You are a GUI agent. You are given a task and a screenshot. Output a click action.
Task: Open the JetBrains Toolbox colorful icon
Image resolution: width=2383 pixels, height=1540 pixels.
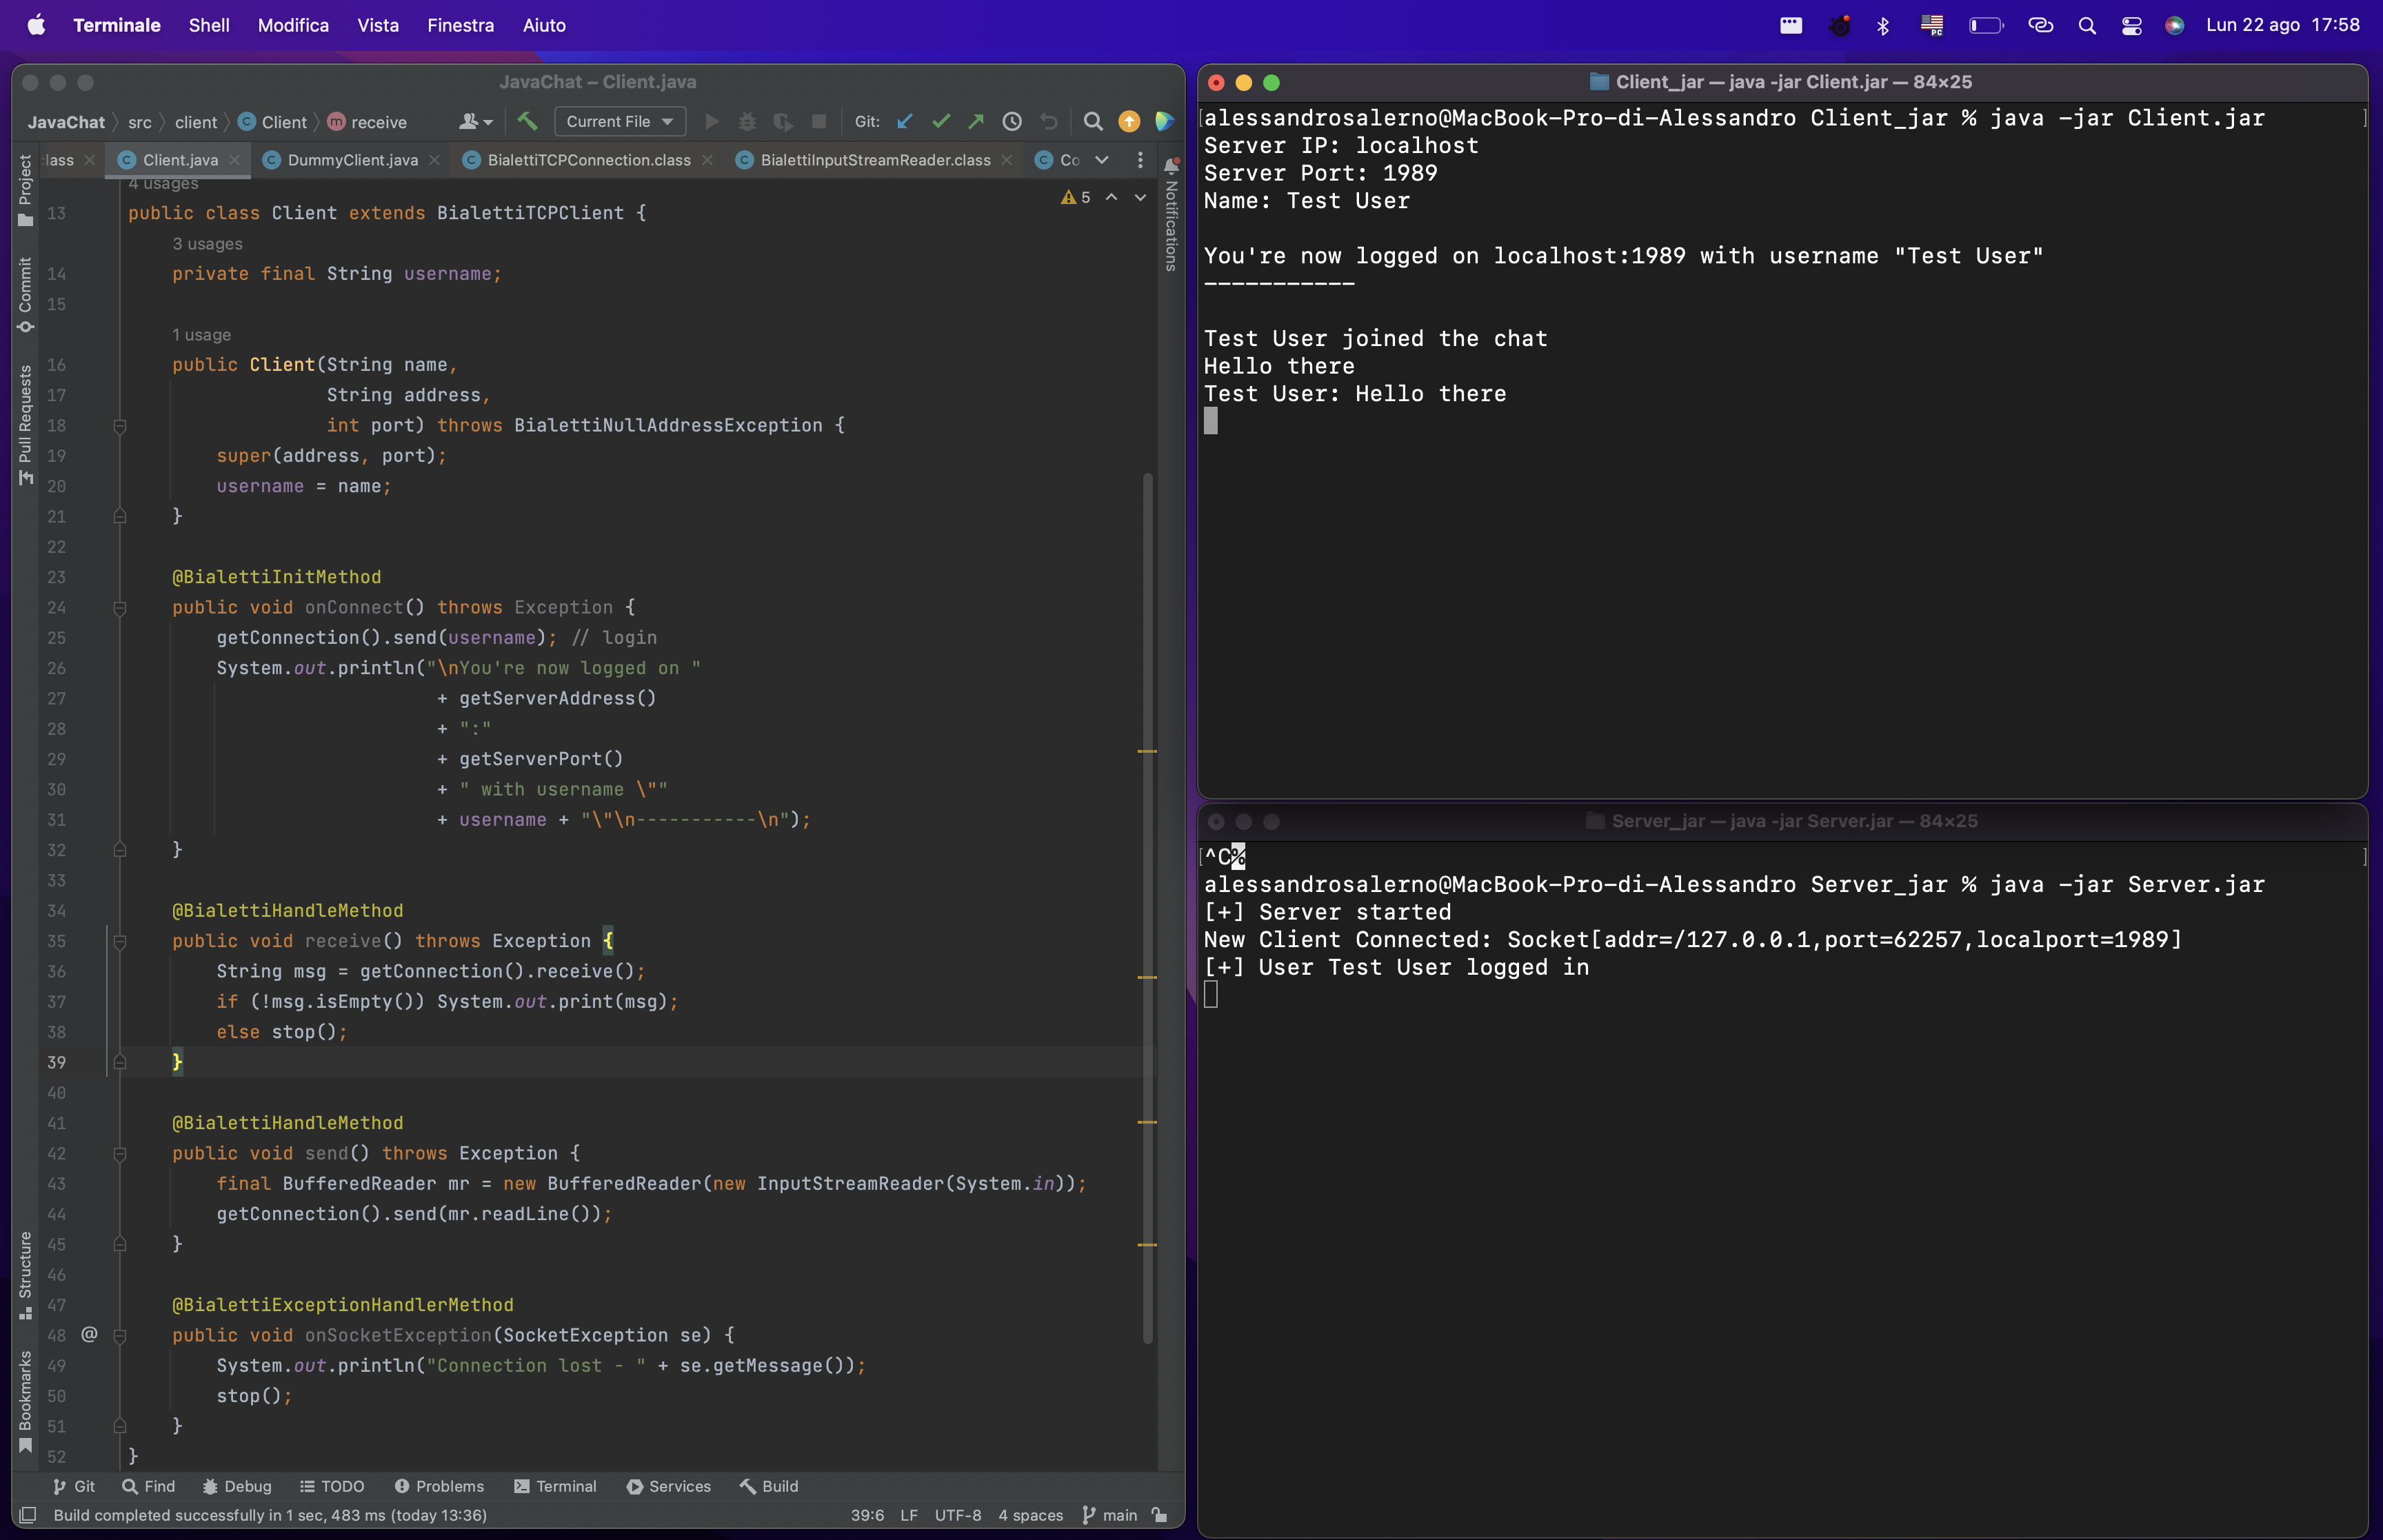[1164, 121]
